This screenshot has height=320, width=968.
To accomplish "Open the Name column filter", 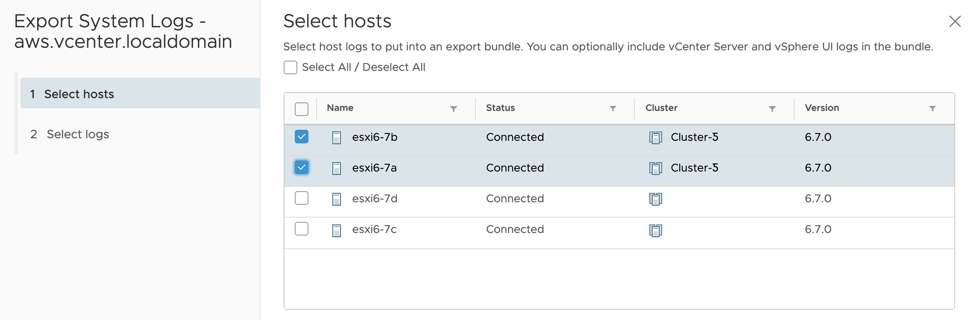I will pyautogui.click(x=454, y=109).
